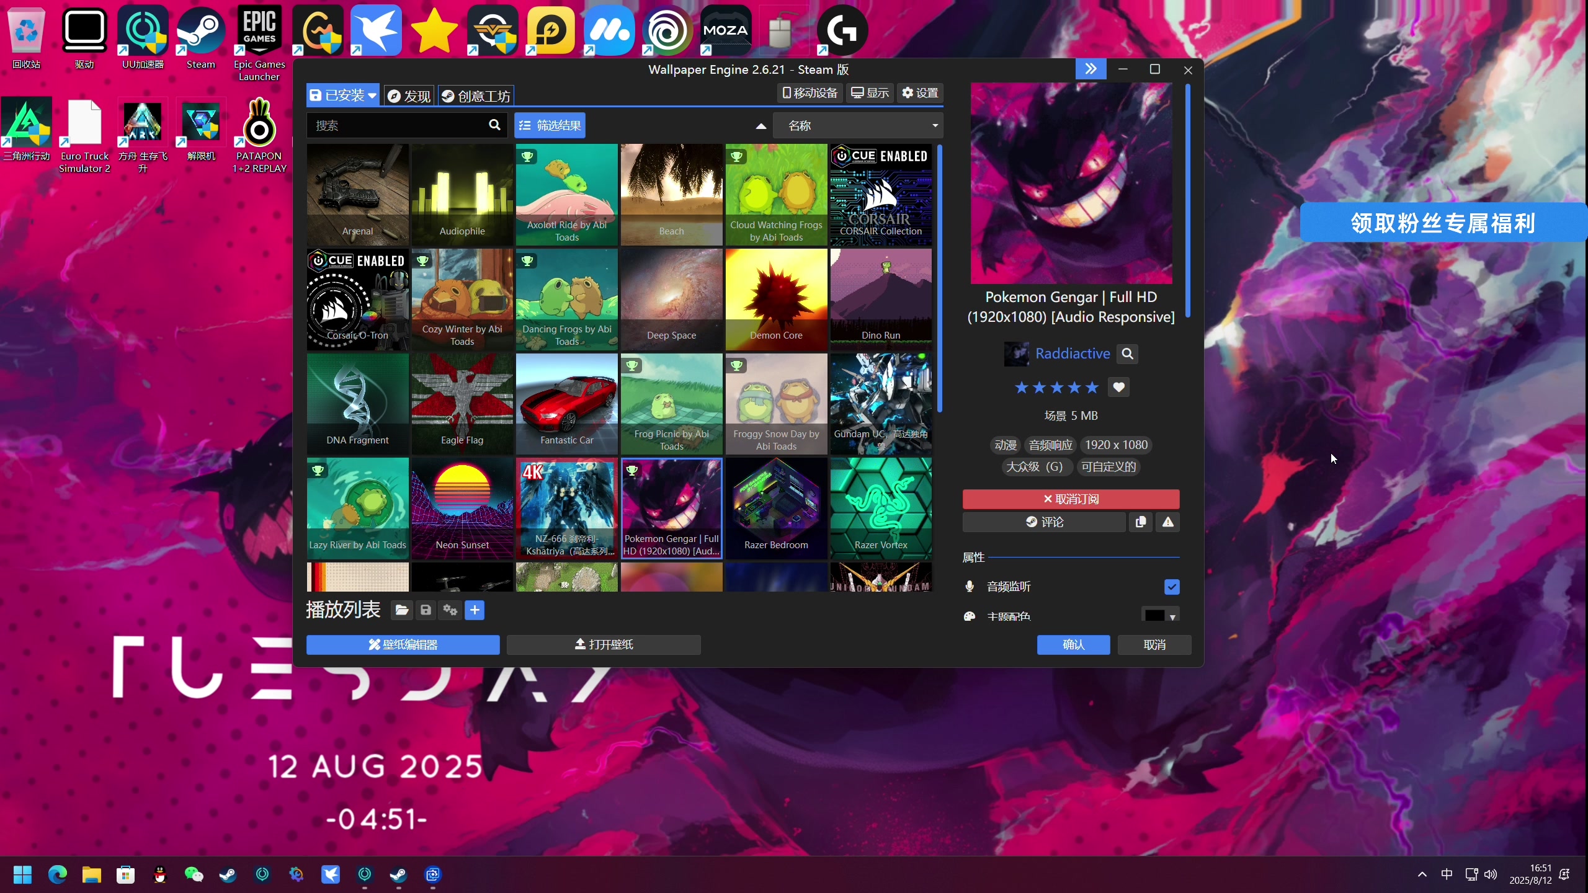The image size is (1588, 893).
Task: Open PATAPON 1+2 REPLAY desktop shortcut
Action: 259,135
